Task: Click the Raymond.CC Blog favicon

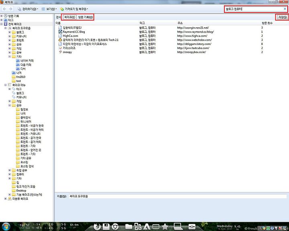Action: pyautogui.click(x=60, y=32)
